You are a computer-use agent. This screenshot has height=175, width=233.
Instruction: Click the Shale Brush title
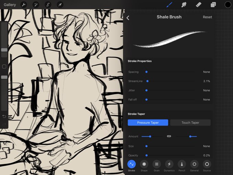(x=169, y=17)
